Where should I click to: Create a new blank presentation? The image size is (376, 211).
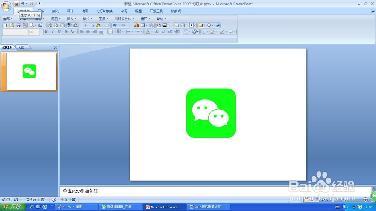click(5, 25)
